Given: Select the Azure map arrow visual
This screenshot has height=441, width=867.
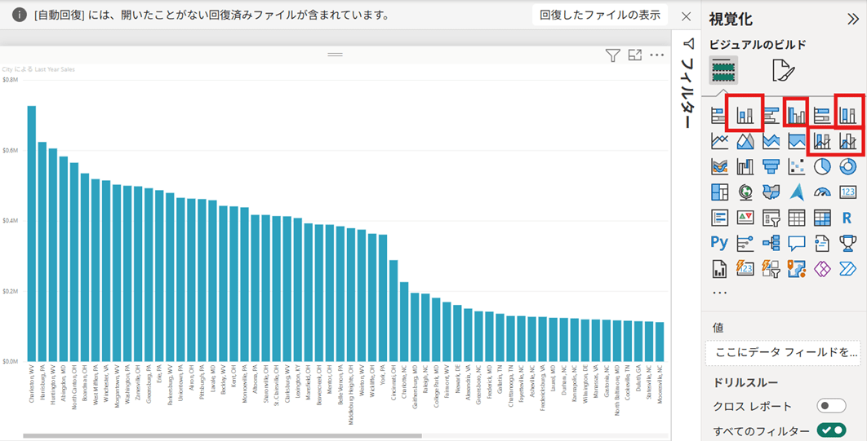Looking at the screenshot, I should 797,192.
